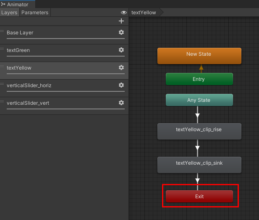Select the green Entry node

[x=199, y=79]
